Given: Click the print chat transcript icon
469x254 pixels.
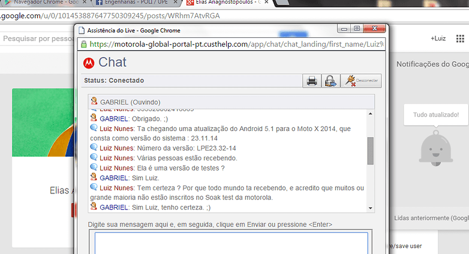Looking at the screenshot, I should click(312, 81).
